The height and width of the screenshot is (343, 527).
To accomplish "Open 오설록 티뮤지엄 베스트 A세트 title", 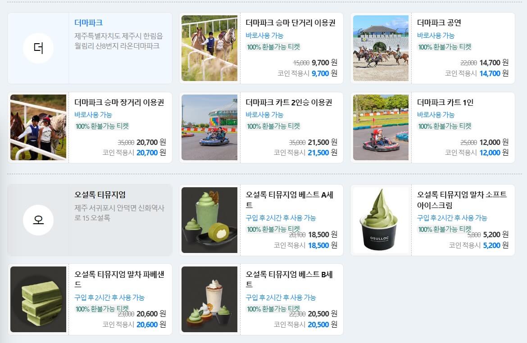I will [x=289, y=199].
